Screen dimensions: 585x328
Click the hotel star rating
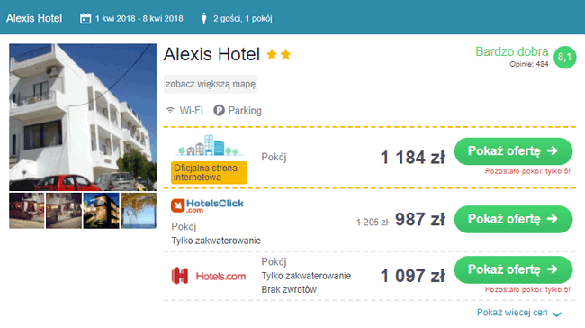[279, 55]
